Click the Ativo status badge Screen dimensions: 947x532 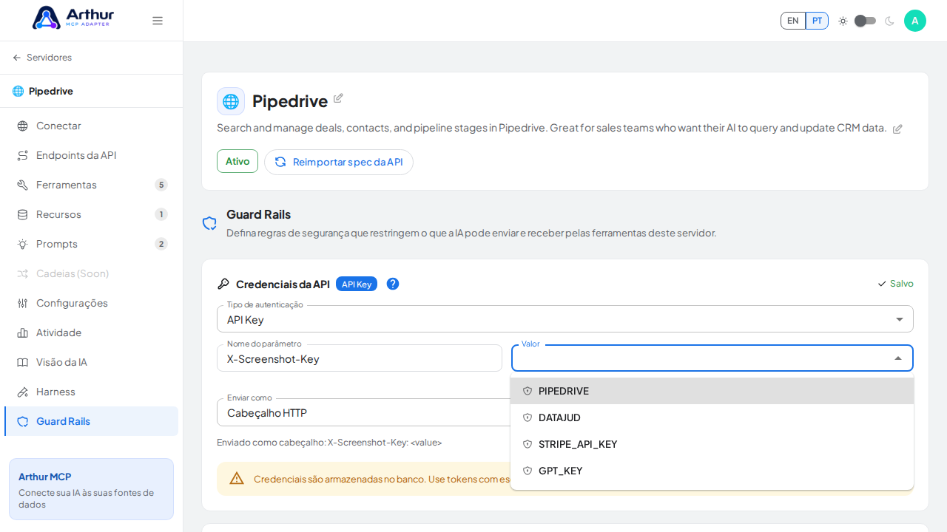point(237,161)
